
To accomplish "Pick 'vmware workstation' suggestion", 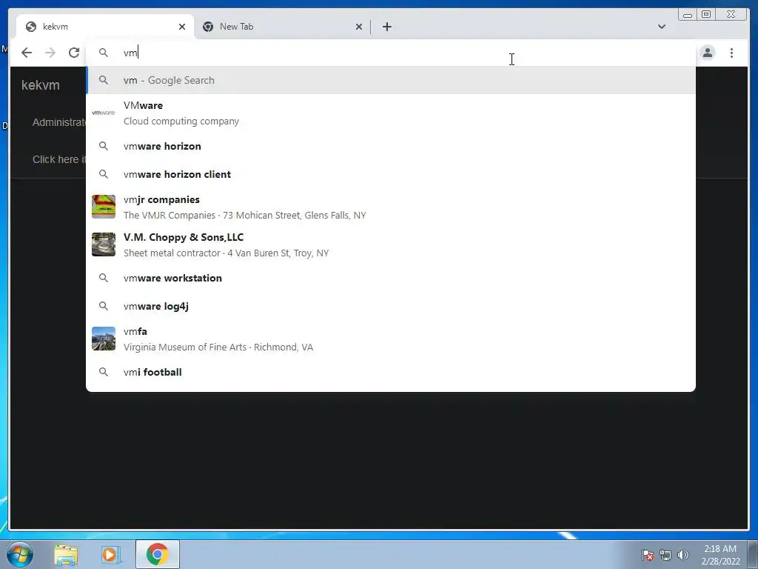I will tap(391, 279).
